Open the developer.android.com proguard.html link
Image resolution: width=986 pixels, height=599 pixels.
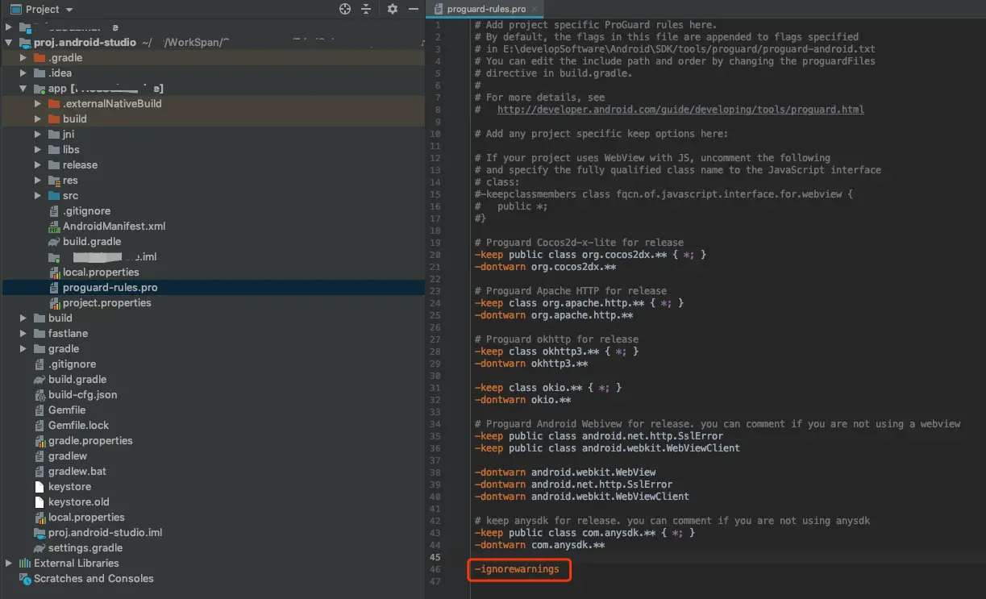[680, 110]
